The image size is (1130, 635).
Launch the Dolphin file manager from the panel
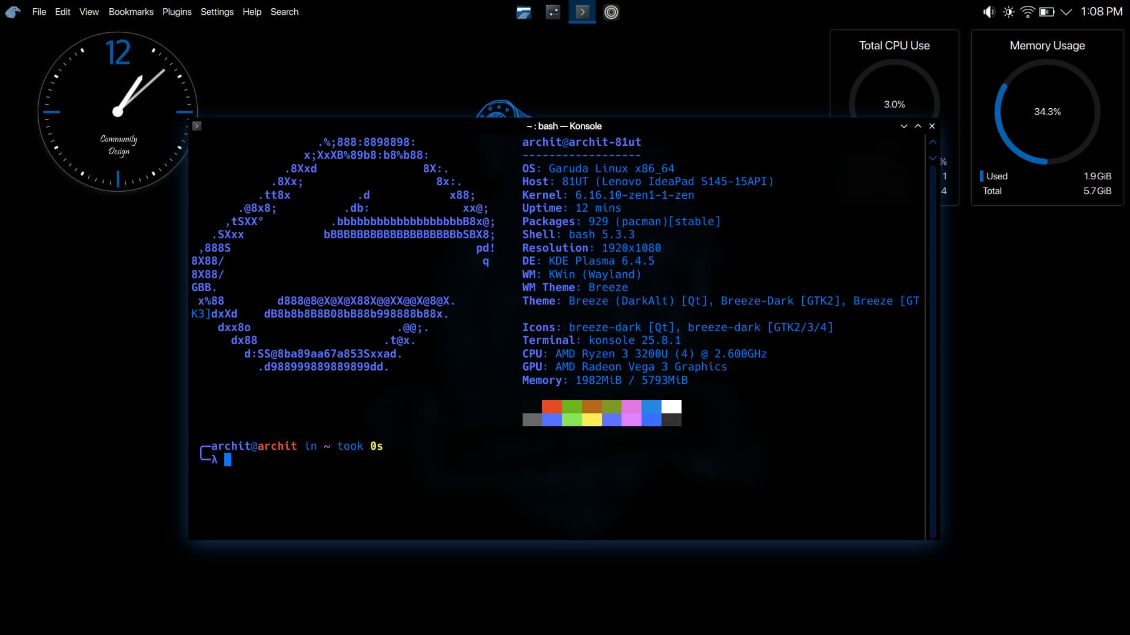pos(524,12)
